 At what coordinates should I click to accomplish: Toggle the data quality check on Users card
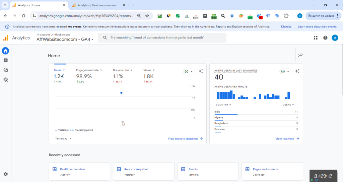click(x=189, y=71)
